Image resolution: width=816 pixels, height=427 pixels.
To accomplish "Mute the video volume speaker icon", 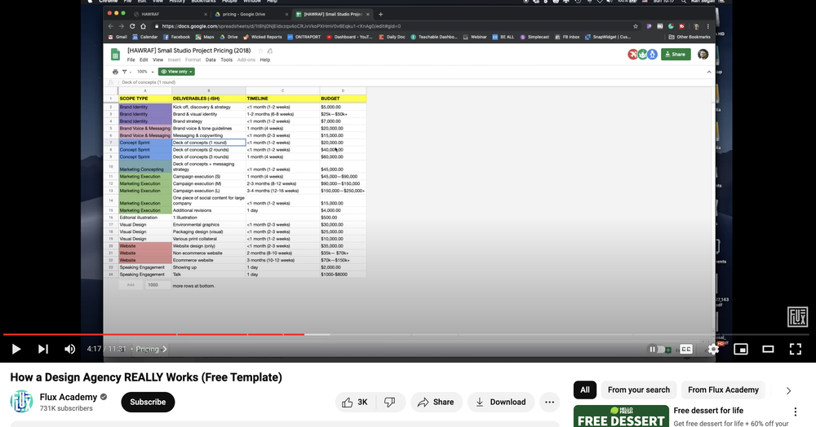I will [x=69, y=349].
